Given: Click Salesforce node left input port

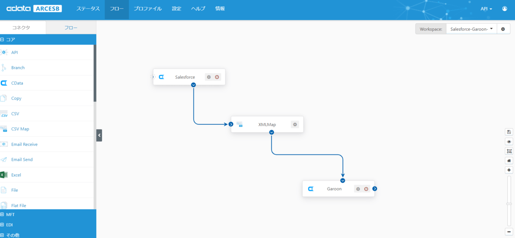Looking at the screenshot, I should (153, 77).
